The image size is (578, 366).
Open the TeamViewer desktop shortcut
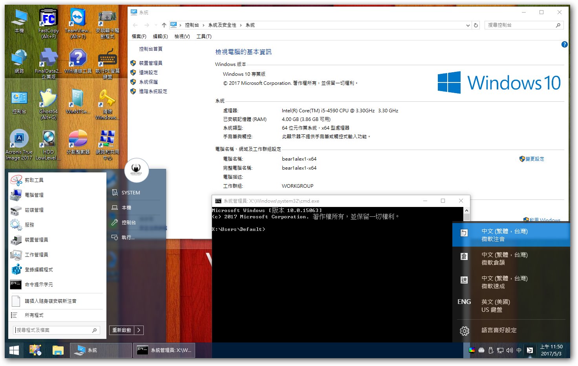[x=78, y=24]
